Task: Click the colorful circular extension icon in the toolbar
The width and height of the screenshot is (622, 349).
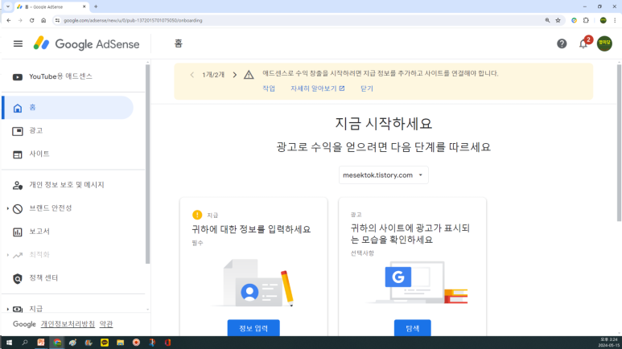Action: (x=574, y=20)
